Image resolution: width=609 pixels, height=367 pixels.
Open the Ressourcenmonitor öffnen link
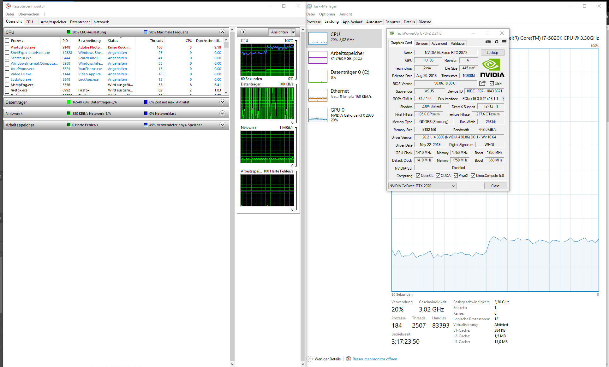coord(375,359)
